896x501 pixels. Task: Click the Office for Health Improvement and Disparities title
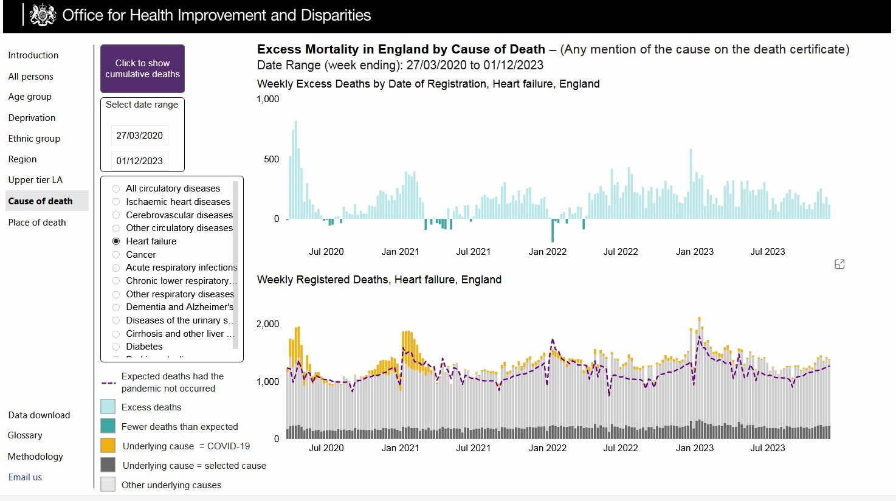point(216,15)
